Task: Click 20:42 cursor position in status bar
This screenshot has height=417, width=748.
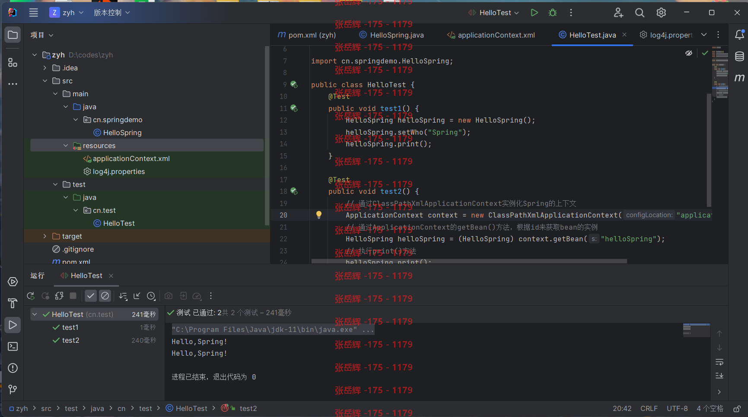Action: click(x=622, y=408)
